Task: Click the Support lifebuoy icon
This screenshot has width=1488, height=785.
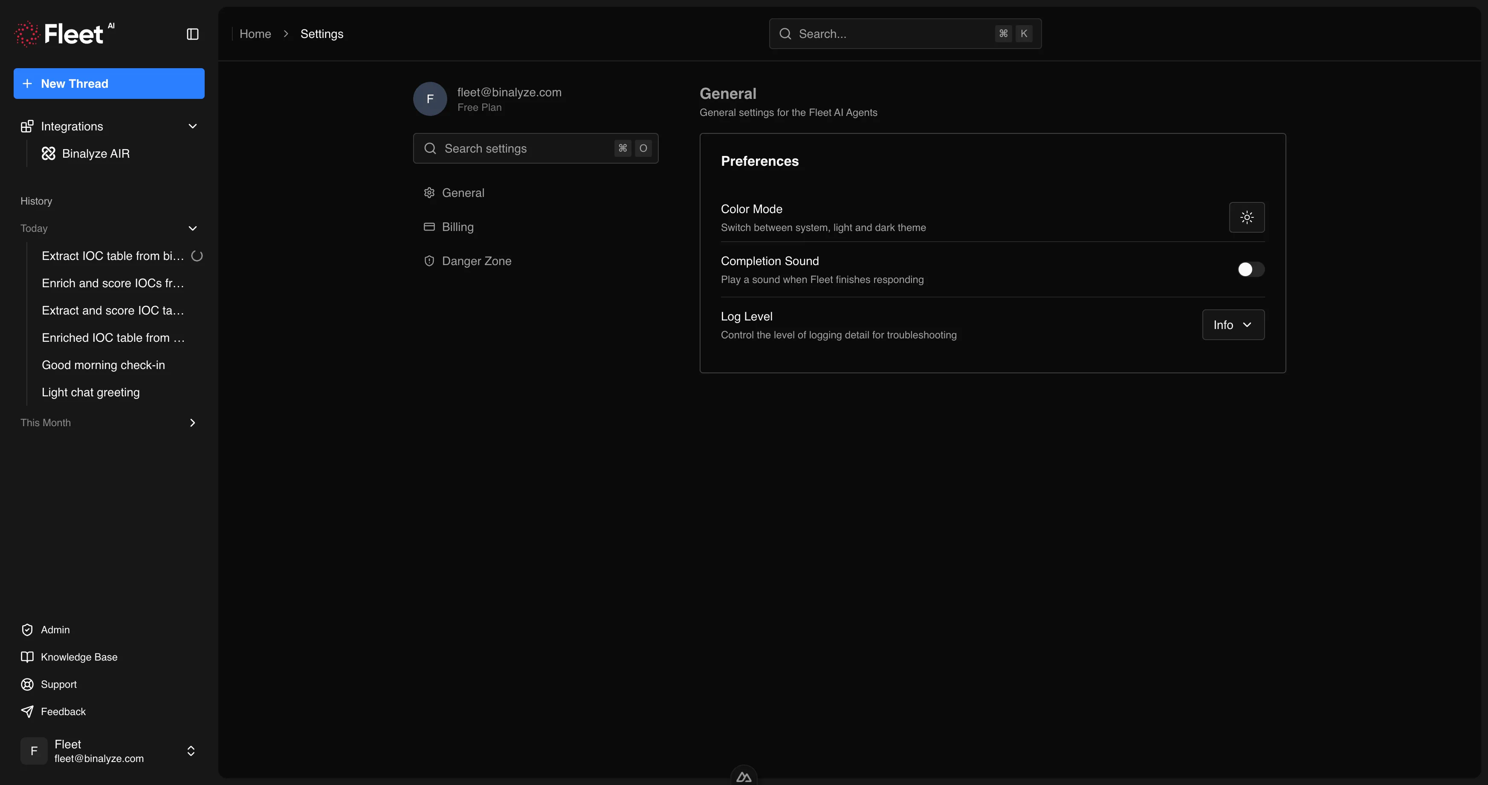Action: click(x=27, y=684)
